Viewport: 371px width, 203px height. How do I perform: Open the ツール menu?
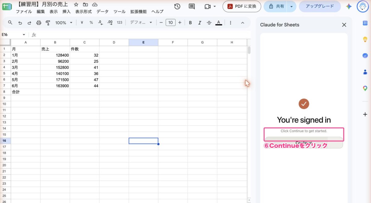119,11
